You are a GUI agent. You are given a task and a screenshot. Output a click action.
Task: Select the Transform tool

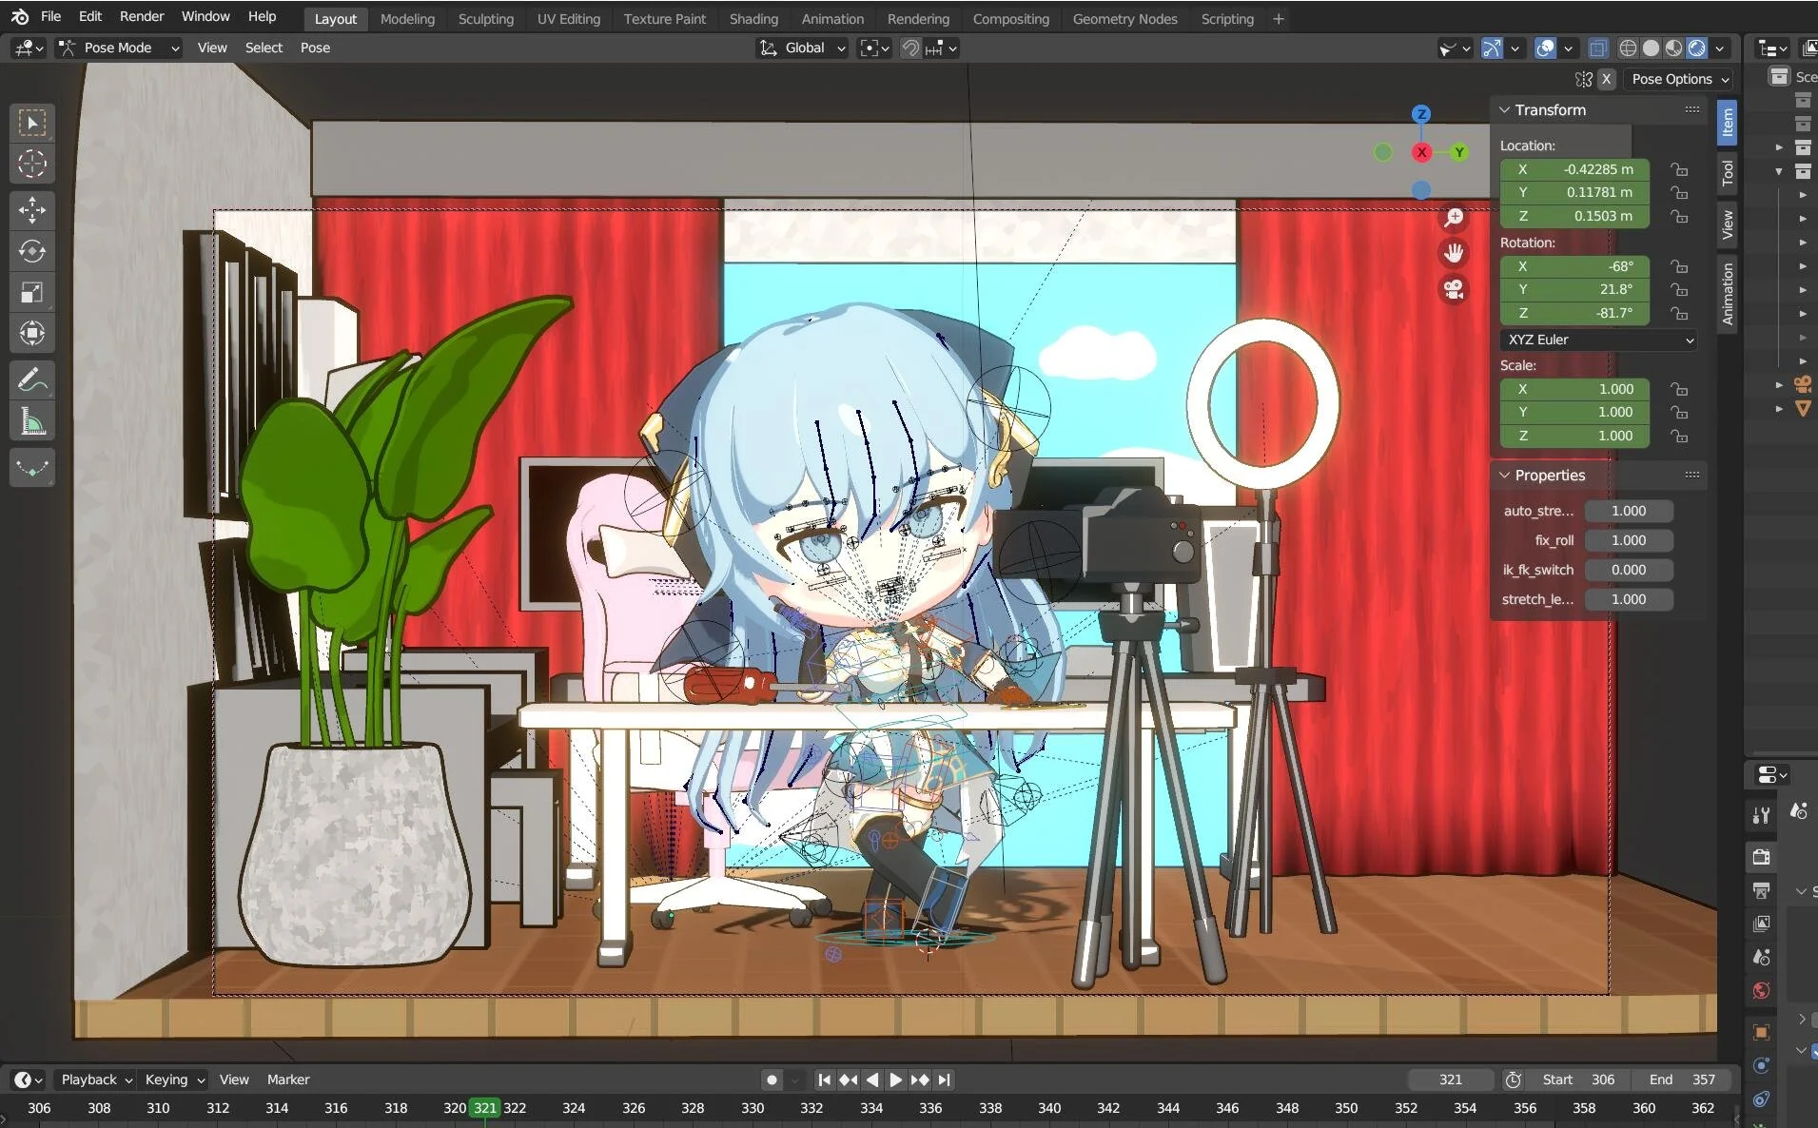click(32, 333)
